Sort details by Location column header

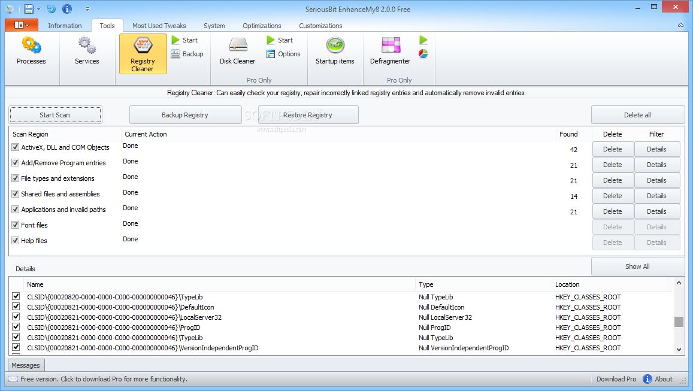(610, 284)
